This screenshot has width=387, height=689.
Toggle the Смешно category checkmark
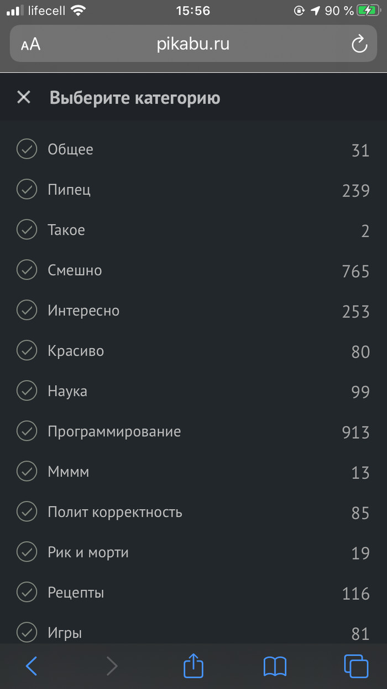pyautogui.click(x=27, y=271)
